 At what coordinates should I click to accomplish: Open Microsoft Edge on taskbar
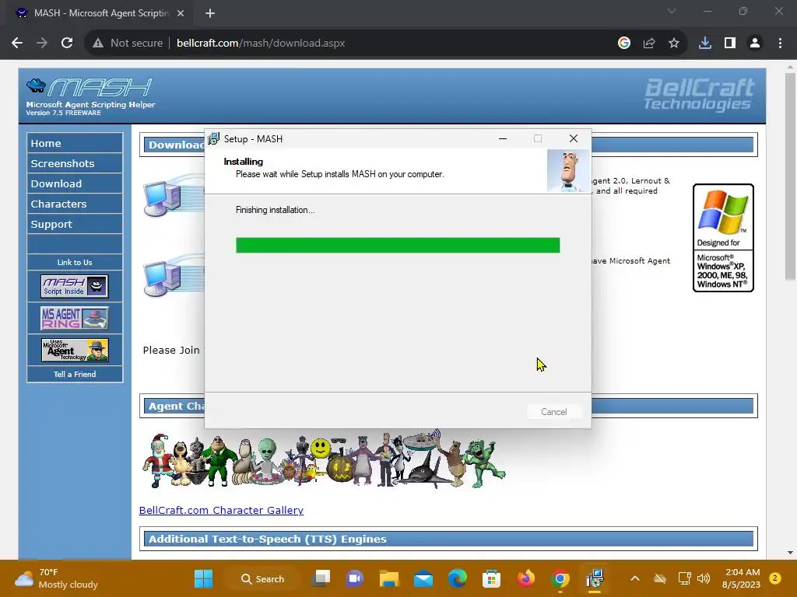point(457,578)
